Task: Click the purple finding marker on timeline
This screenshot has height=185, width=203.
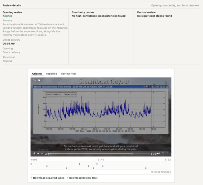Action: click(67, 168)
